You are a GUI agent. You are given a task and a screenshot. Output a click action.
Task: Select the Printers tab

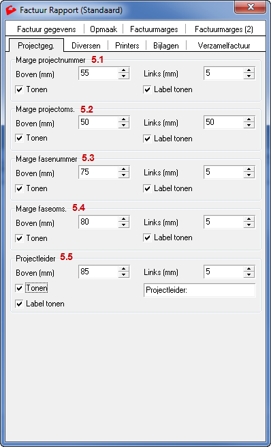[127, 46]
